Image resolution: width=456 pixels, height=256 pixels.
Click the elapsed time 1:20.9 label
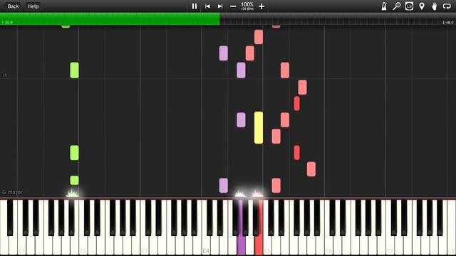tap(7, 22)
